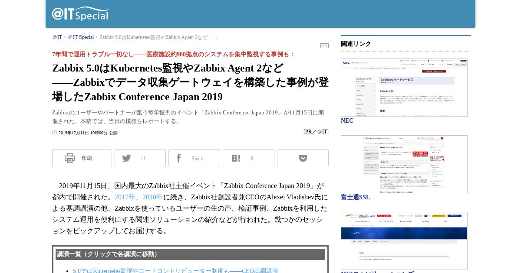
Task: Click the 印刷 print button label
Action: pos(87,158)
